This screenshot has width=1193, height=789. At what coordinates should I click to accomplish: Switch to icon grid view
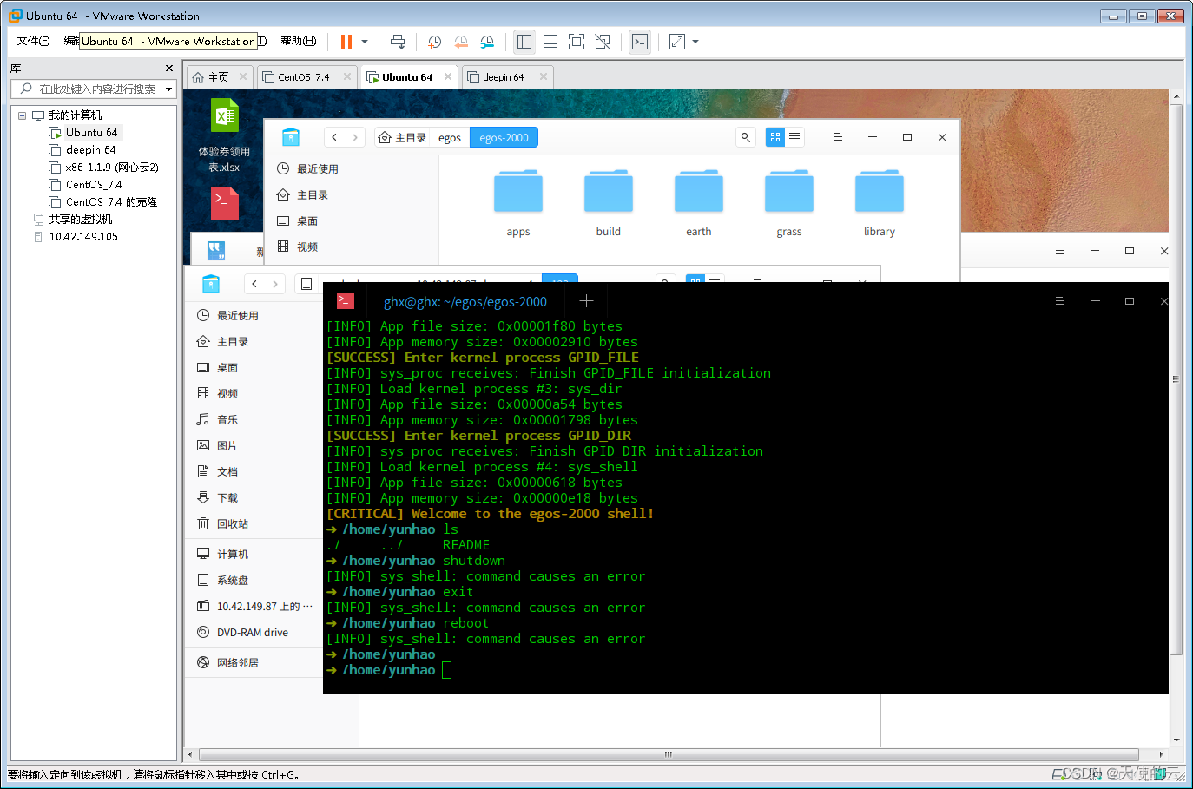(x=775, y=137)
